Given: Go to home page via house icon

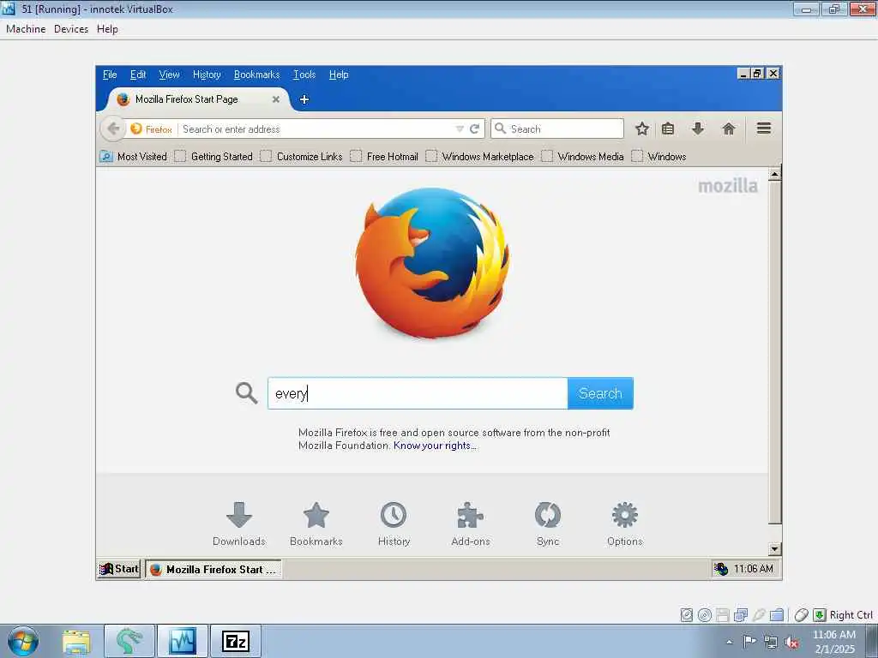Looking at the screenshot, I should (729, 129).
